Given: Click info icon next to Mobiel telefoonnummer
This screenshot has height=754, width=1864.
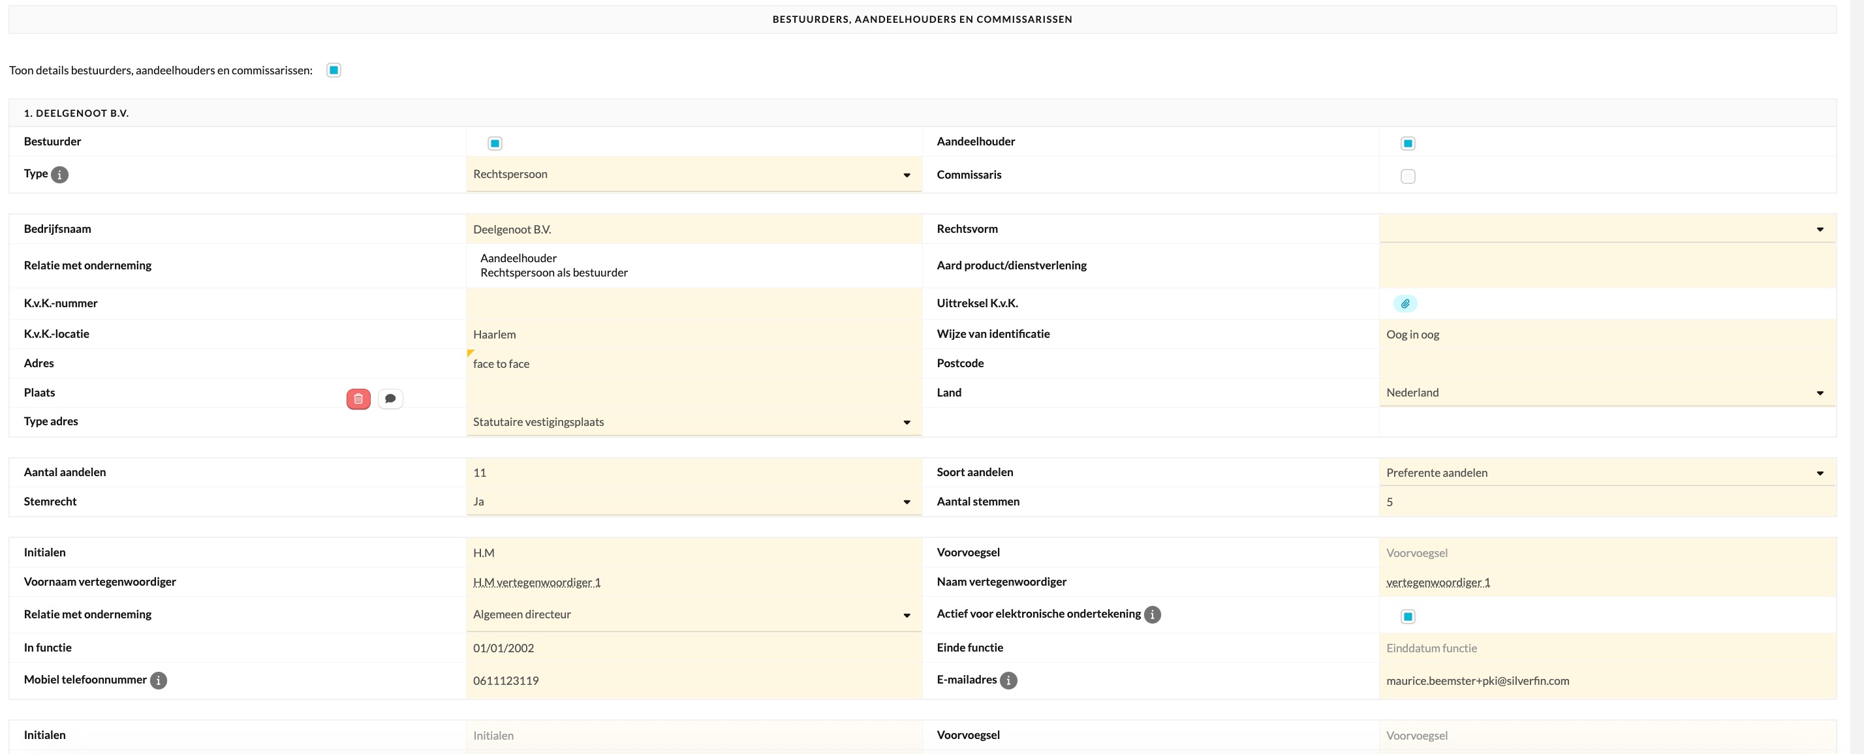Looking at the screenshot, I should click(159, 680).
